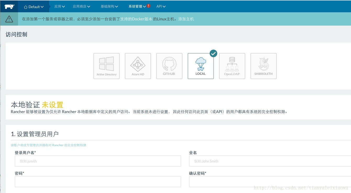Screen dimensions: 351x193
Task: Follow the 支持的Docker版本 link
Action: 136,19
